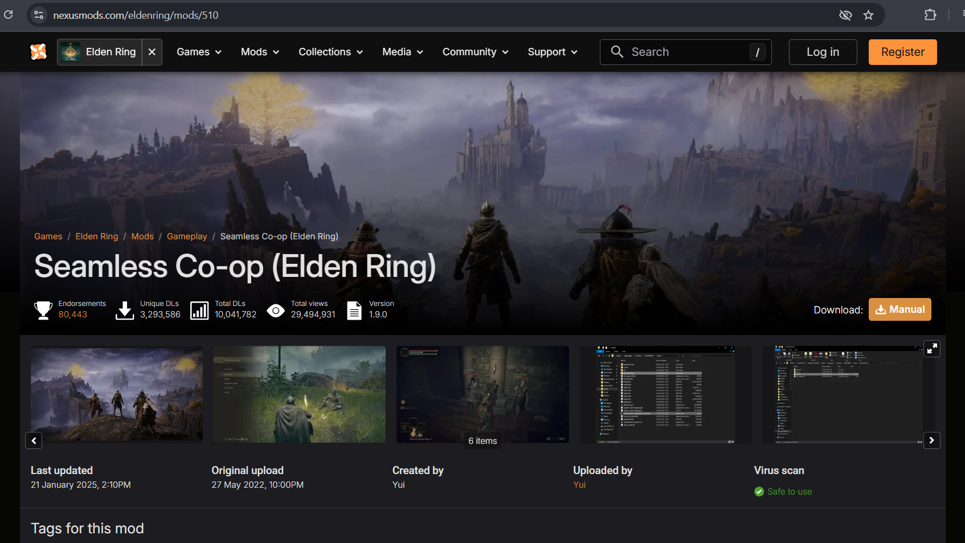Open the Elden Ring breadcrumb link
965x543 pixels.
point(97,236)
